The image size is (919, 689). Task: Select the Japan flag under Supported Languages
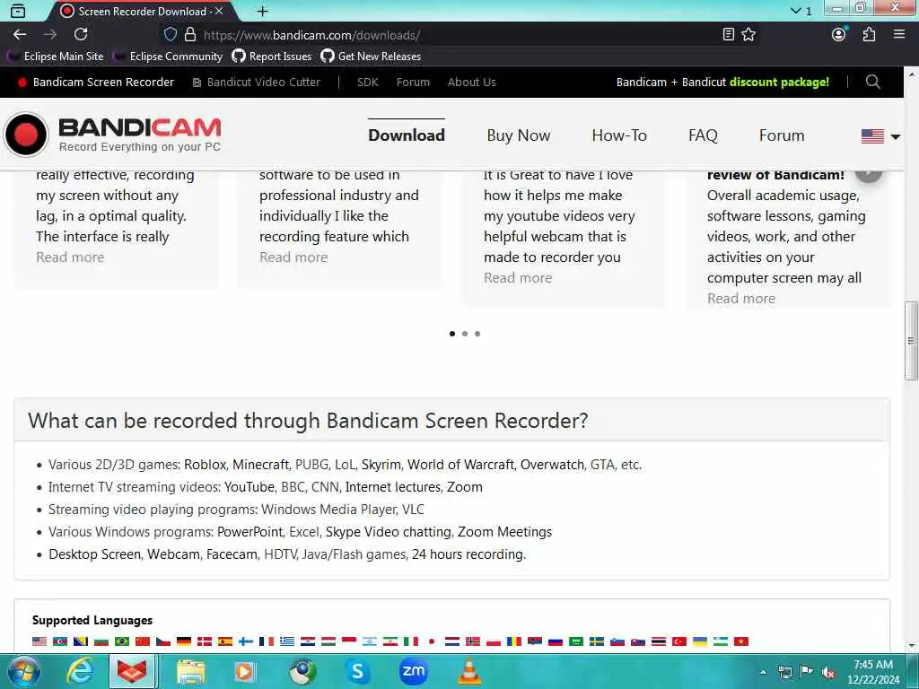432,641
